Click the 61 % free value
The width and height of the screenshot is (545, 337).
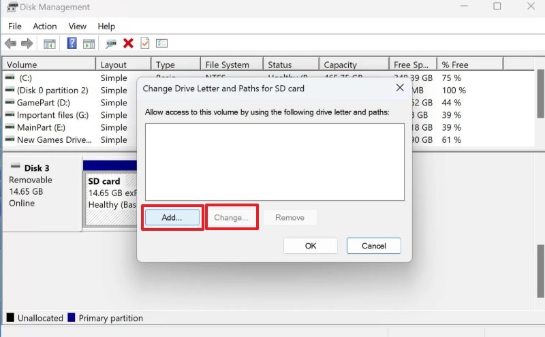pos(451,140)
